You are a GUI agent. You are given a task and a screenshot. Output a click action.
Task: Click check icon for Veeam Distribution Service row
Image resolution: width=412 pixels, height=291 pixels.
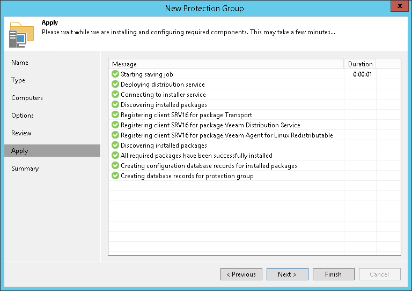point(115,125)
